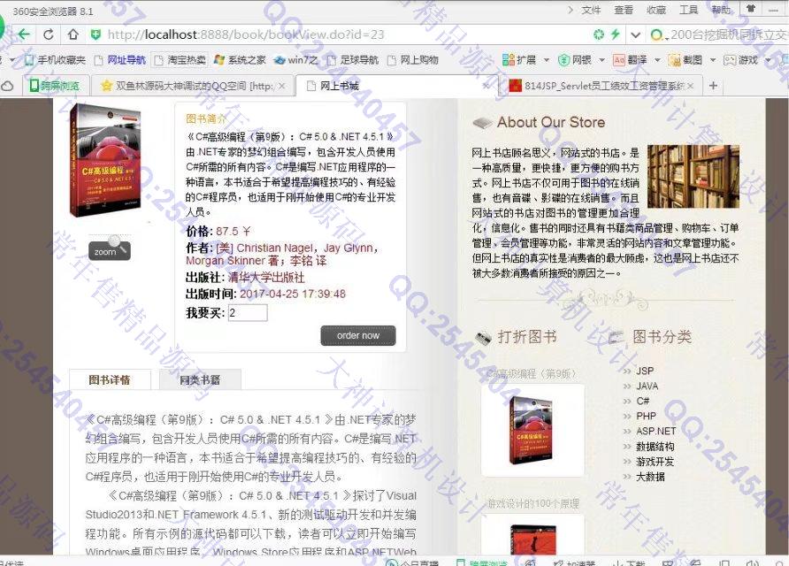Viewport: 789px width, 566px height.
Task: Open the C# book category
Action: click(642, 401)
